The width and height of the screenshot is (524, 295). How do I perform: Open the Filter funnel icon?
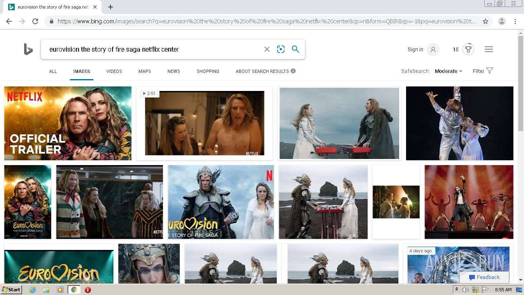490,70
